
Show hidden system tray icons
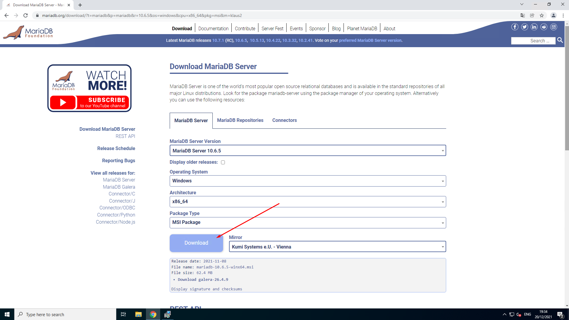504,314
